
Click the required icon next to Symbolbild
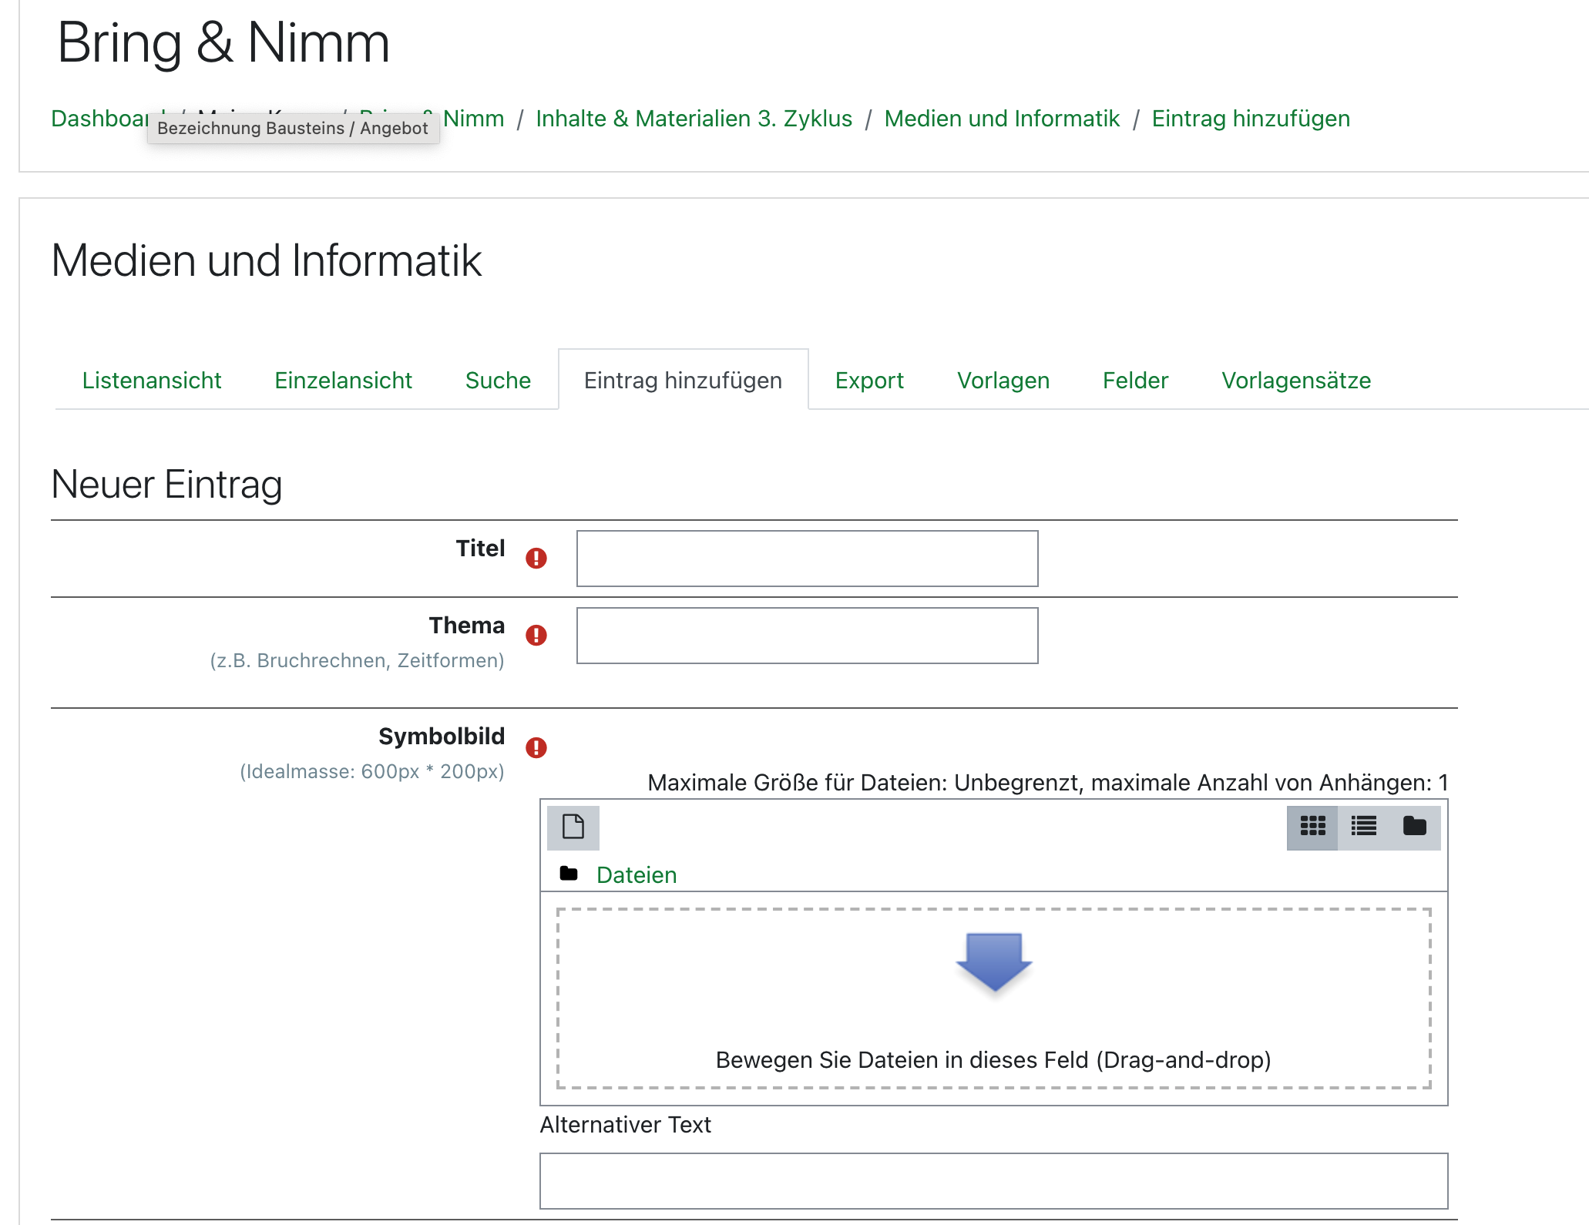pos(536,747)
